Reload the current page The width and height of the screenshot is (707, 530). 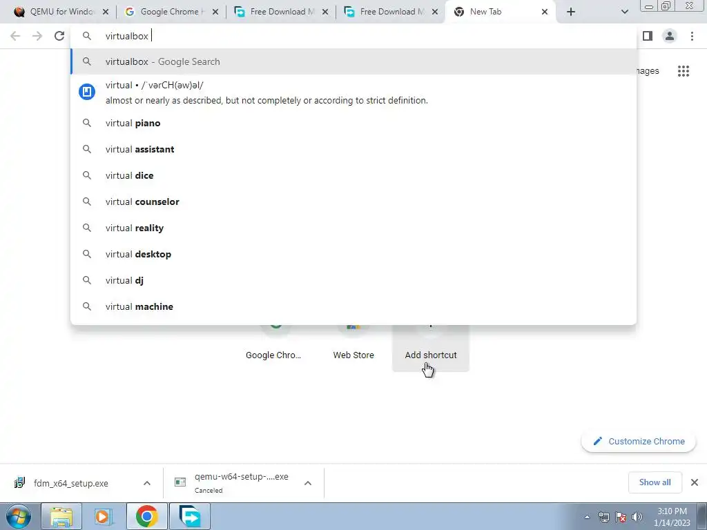click(x=59, y=36)
